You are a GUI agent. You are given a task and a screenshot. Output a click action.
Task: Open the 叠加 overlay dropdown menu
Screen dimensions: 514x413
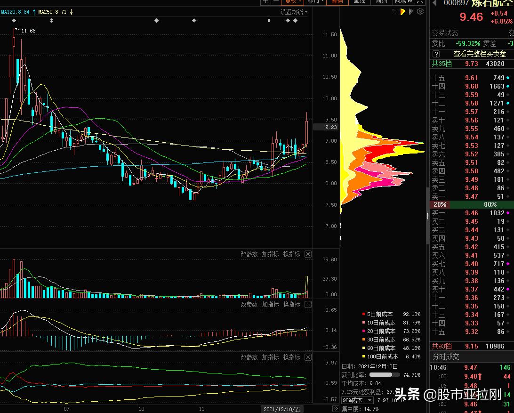[x=315, y=2]
